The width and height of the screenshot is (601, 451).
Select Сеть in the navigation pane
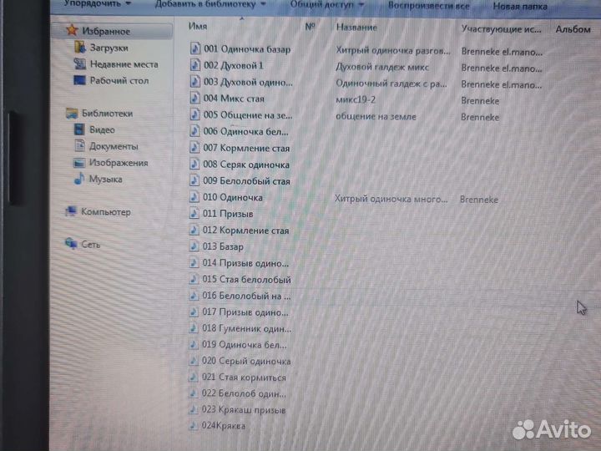[90, 245]
